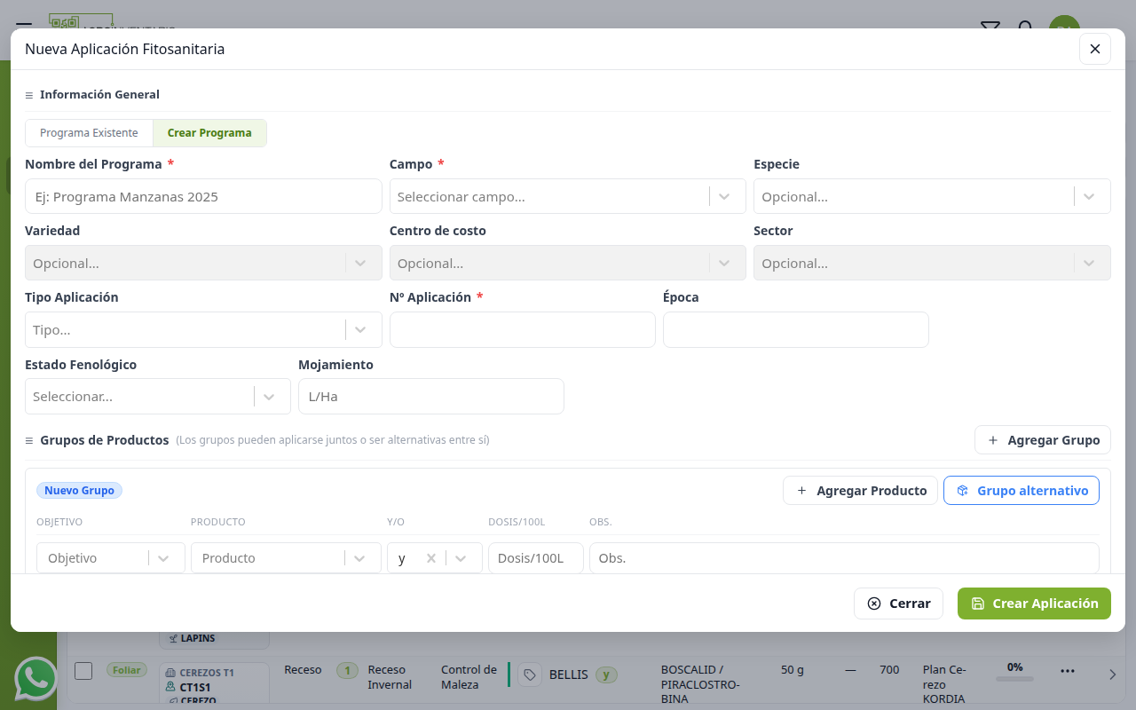Click the filter funnel icon in header
1136x710 pixels.
coord(990,28)
